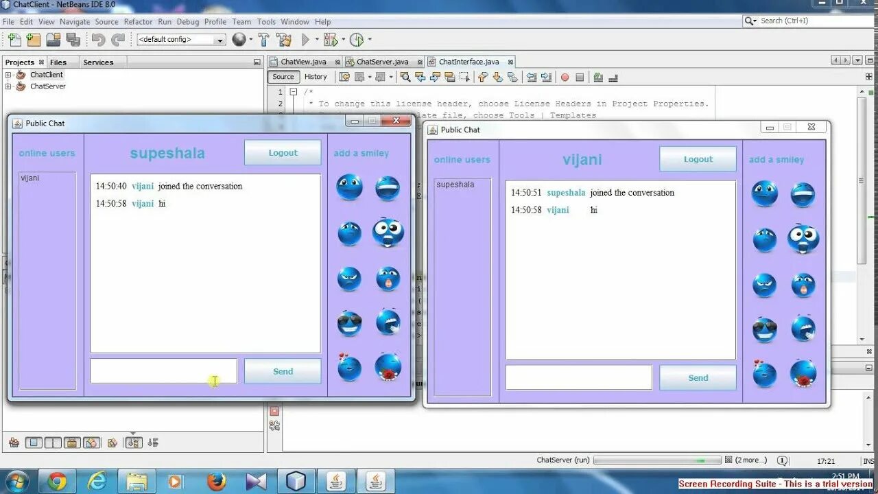Click the ChatServer (run) progress bar
The width and height of the screenshot is (878, 494).
(x=657, y=460)
